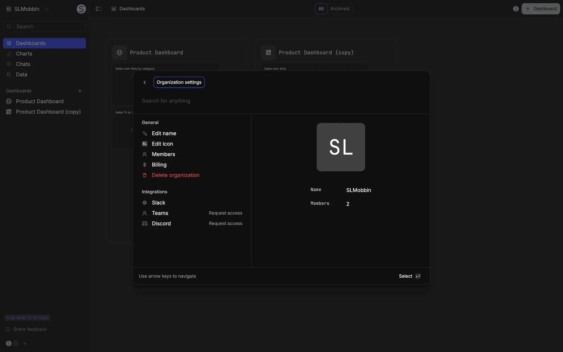Image resolution: width=563 pixels, height=352 pixels.
Task: Click the Discord integration icon
Action: pyautogui.click(x=145, y=224)
